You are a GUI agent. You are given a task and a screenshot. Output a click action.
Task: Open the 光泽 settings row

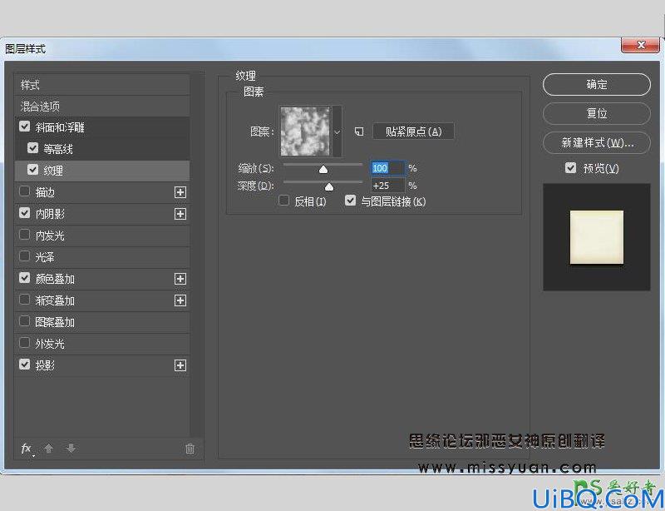(102, 257)
